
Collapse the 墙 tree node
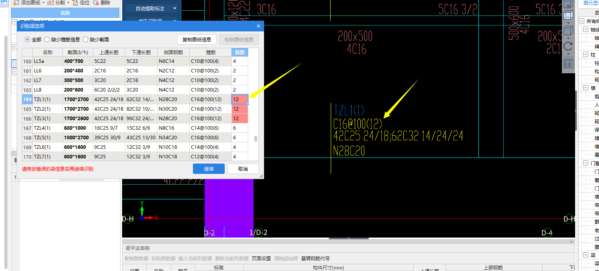586,88
